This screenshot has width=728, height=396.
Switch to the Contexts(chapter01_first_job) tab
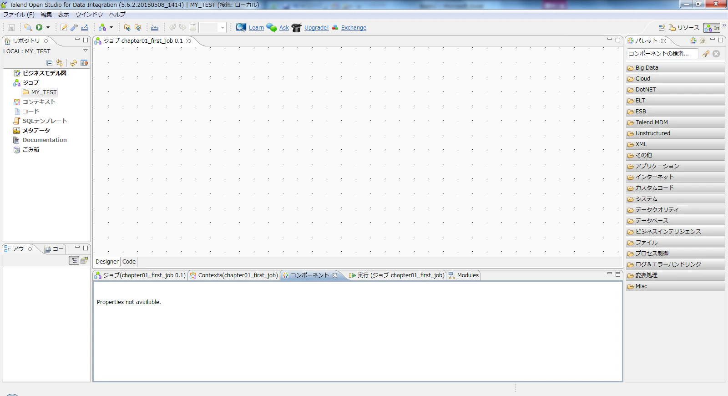click(234, 275)
